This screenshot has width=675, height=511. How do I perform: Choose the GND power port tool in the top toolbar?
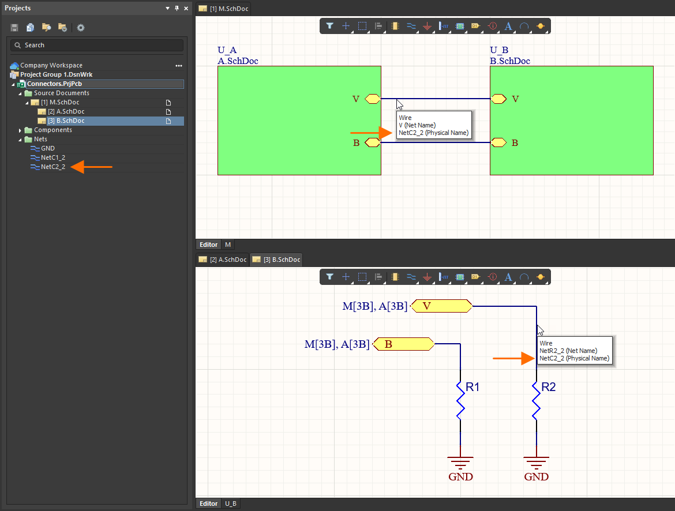pos(427,26)
